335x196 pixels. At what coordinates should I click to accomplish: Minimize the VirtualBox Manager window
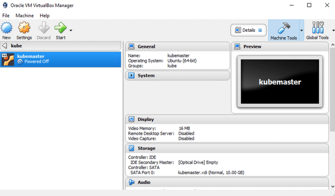pyautogui.click(x=292, y=5)
